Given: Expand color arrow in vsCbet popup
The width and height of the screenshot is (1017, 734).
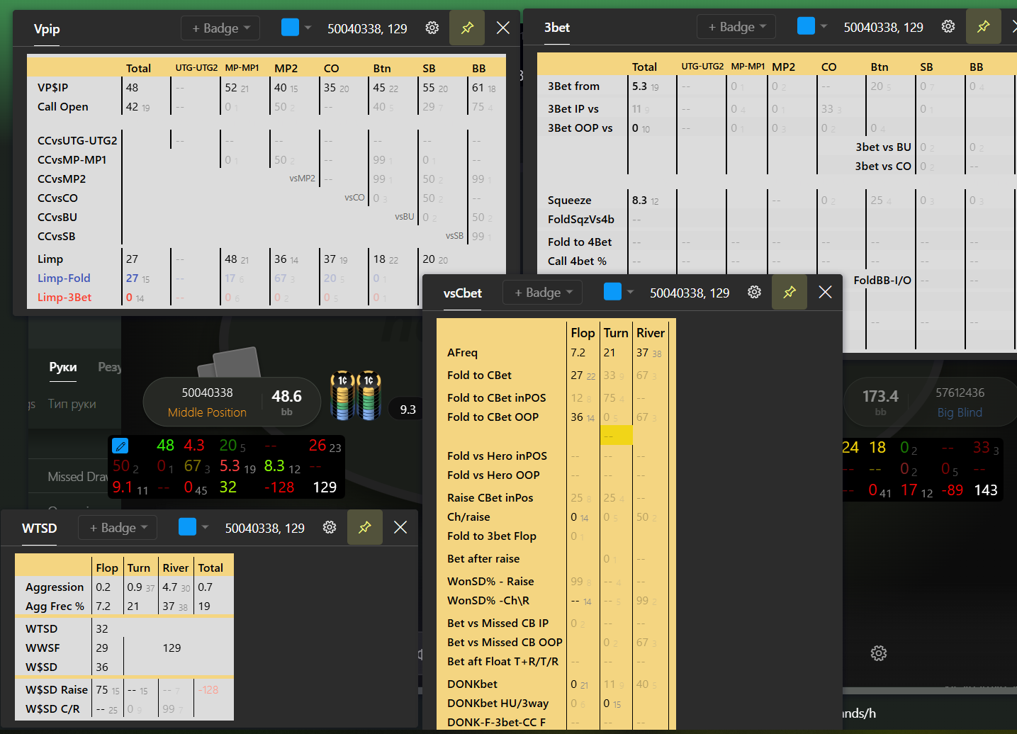Looking at the screenshot, I should pyautogui.click(x=631, y=292).
